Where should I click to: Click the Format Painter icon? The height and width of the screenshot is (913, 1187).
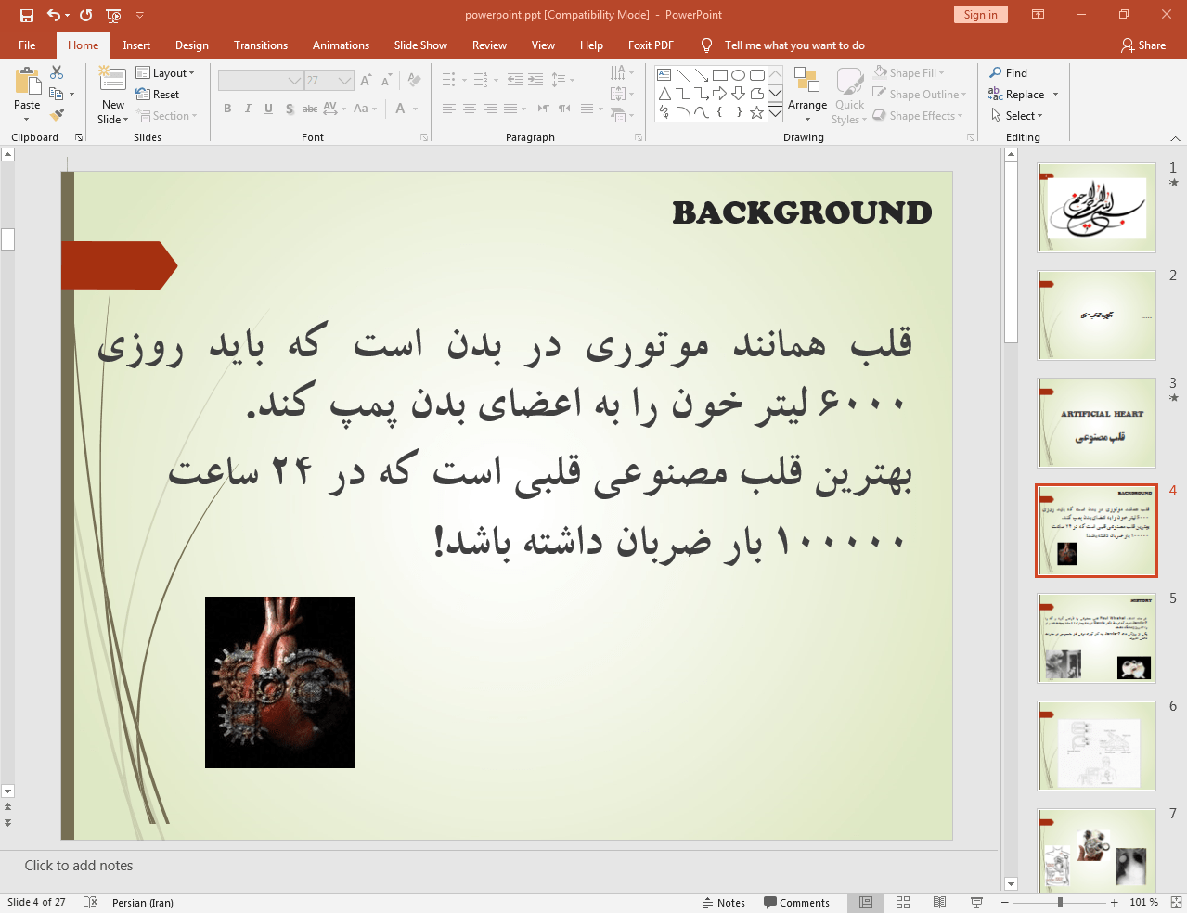point(57,115)
